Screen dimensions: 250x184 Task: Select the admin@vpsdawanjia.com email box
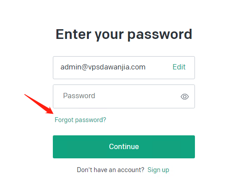pyautogui.click(x=124, y=68)
